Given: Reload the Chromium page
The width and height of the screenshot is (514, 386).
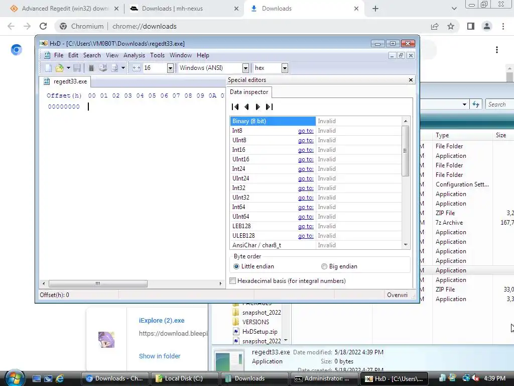Looking at the screenshot, I should click(x=43, y=26).
